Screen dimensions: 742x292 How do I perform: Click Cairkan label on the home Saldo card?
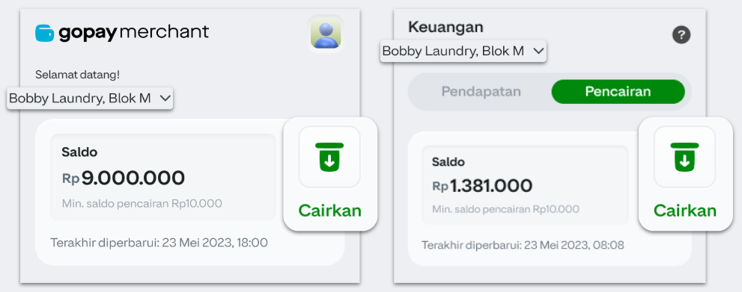(330, 211)
